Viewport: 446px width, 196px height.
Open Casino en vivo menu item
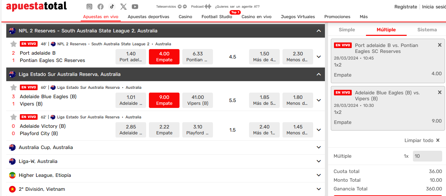256,17
